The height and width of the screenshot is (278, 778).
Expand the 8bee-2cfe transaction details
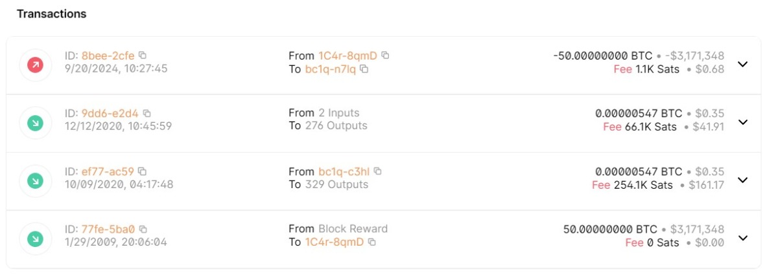pyautogui.click(x=743, y=64)
